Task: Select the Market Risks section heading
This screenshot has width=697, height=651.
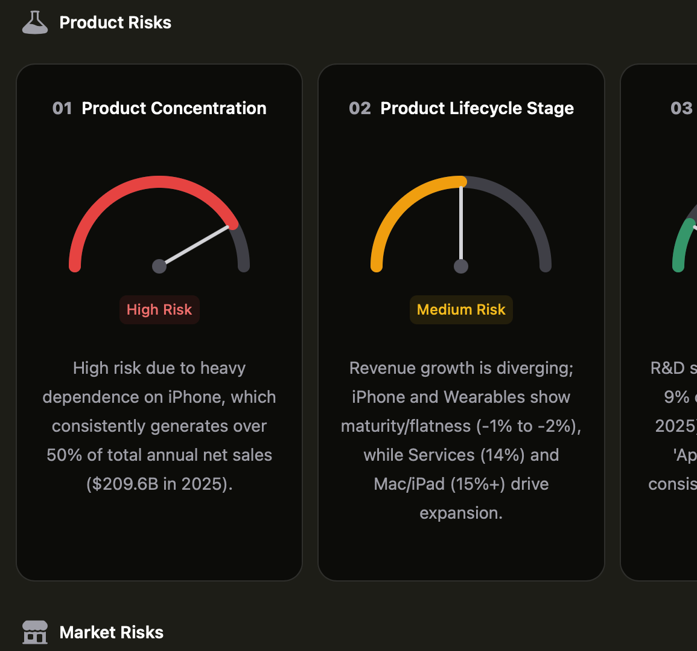Action: coord(112,632)
